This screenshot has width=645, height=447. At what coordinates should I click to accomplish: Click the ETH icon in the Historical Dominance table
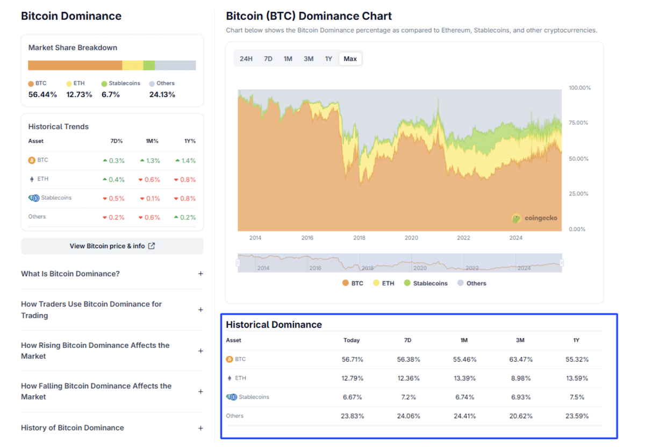click(x=228, y=378)
